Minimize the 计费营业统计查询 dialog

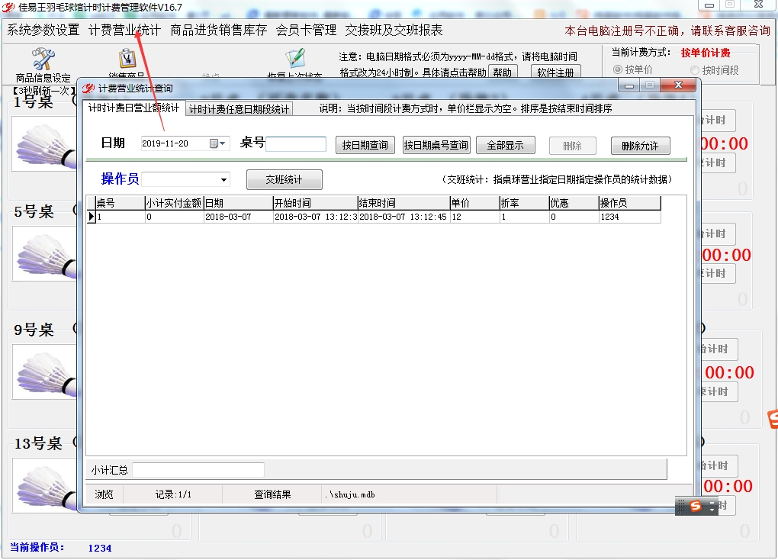629,85
